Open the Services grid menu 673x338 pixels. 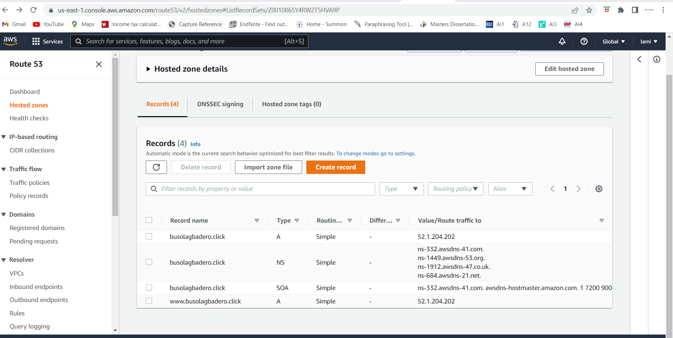pyautogui.click(x=48, y=41)
